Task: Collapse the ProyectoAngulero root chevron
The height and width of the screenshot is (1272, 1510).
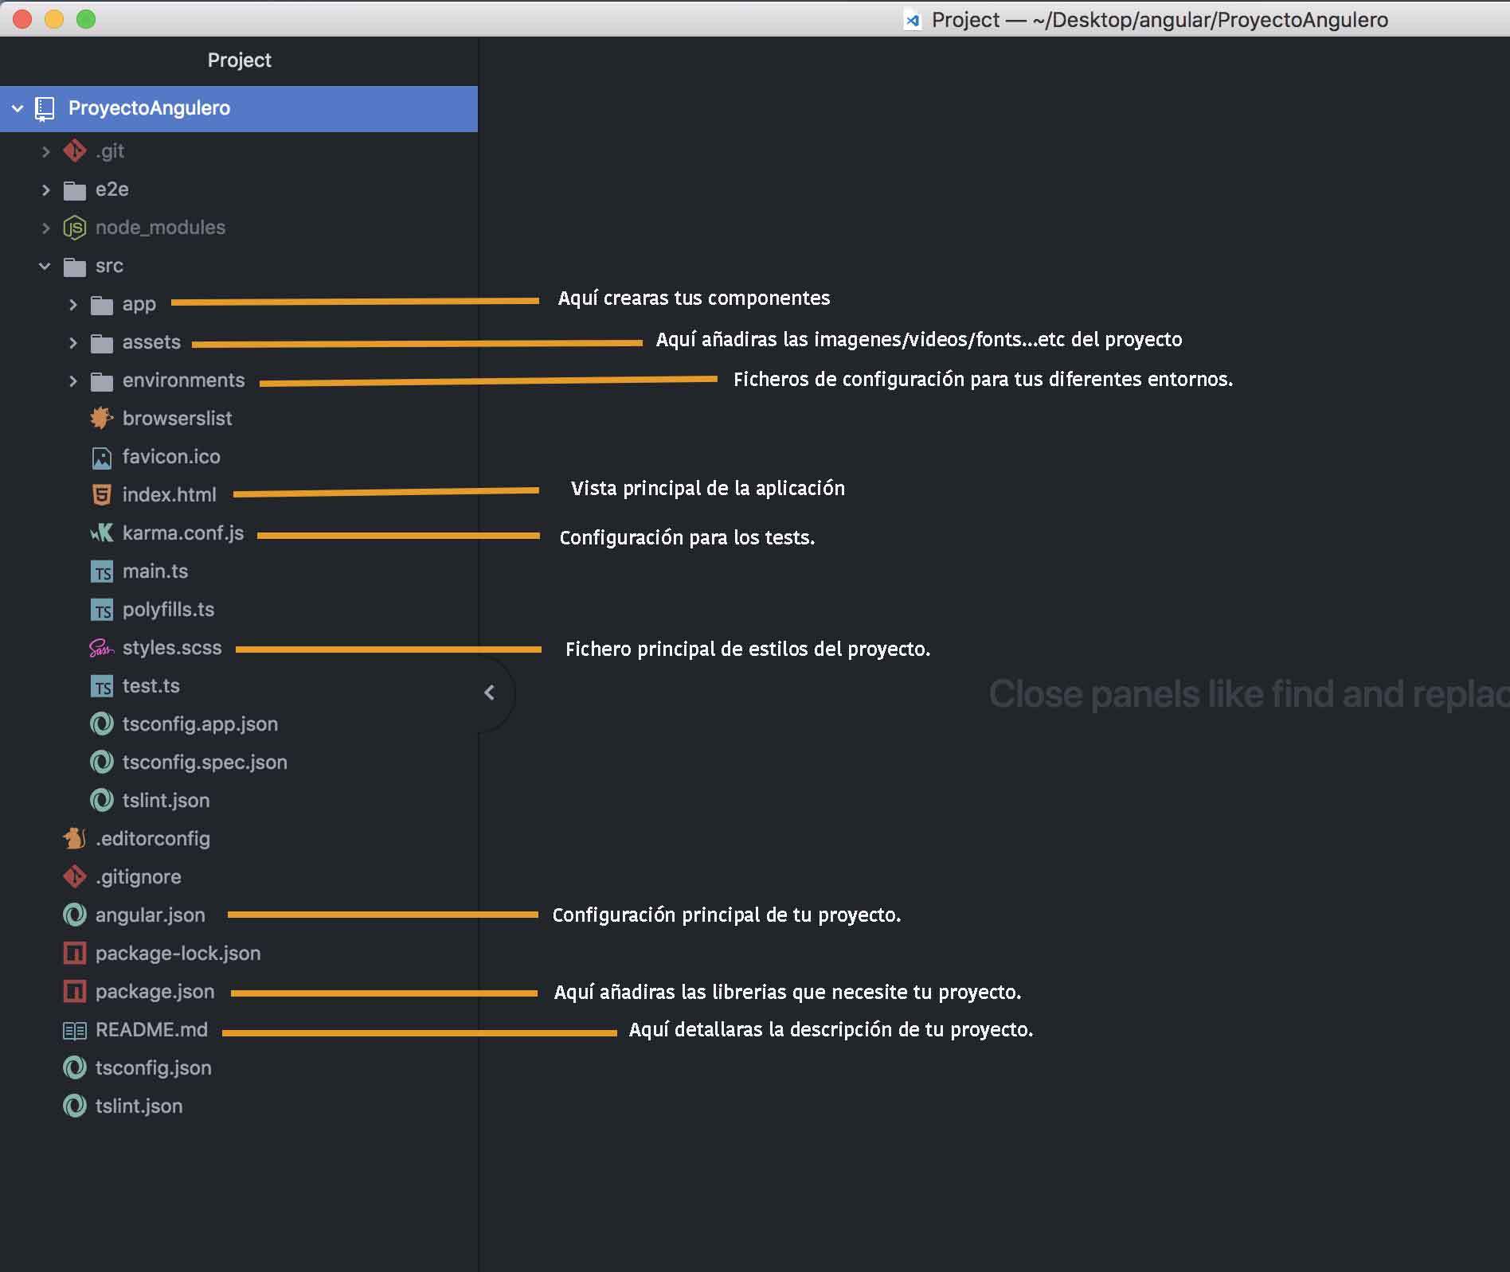Action: click(18, 108)
